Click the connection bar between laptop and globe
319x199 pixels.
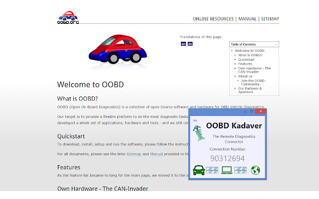[x=240, y=170]
